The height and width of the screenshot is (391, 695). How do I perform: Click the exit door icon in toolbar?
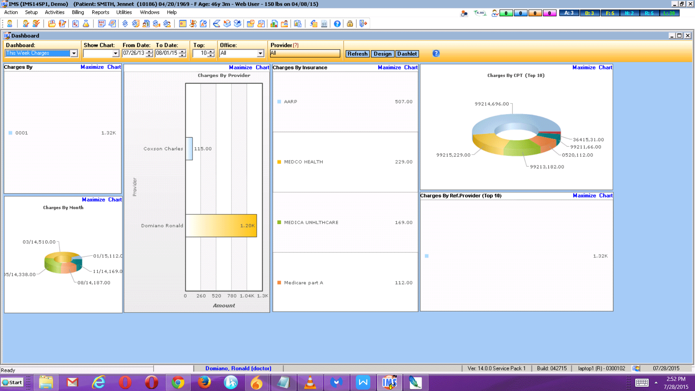tap(363, 24)
